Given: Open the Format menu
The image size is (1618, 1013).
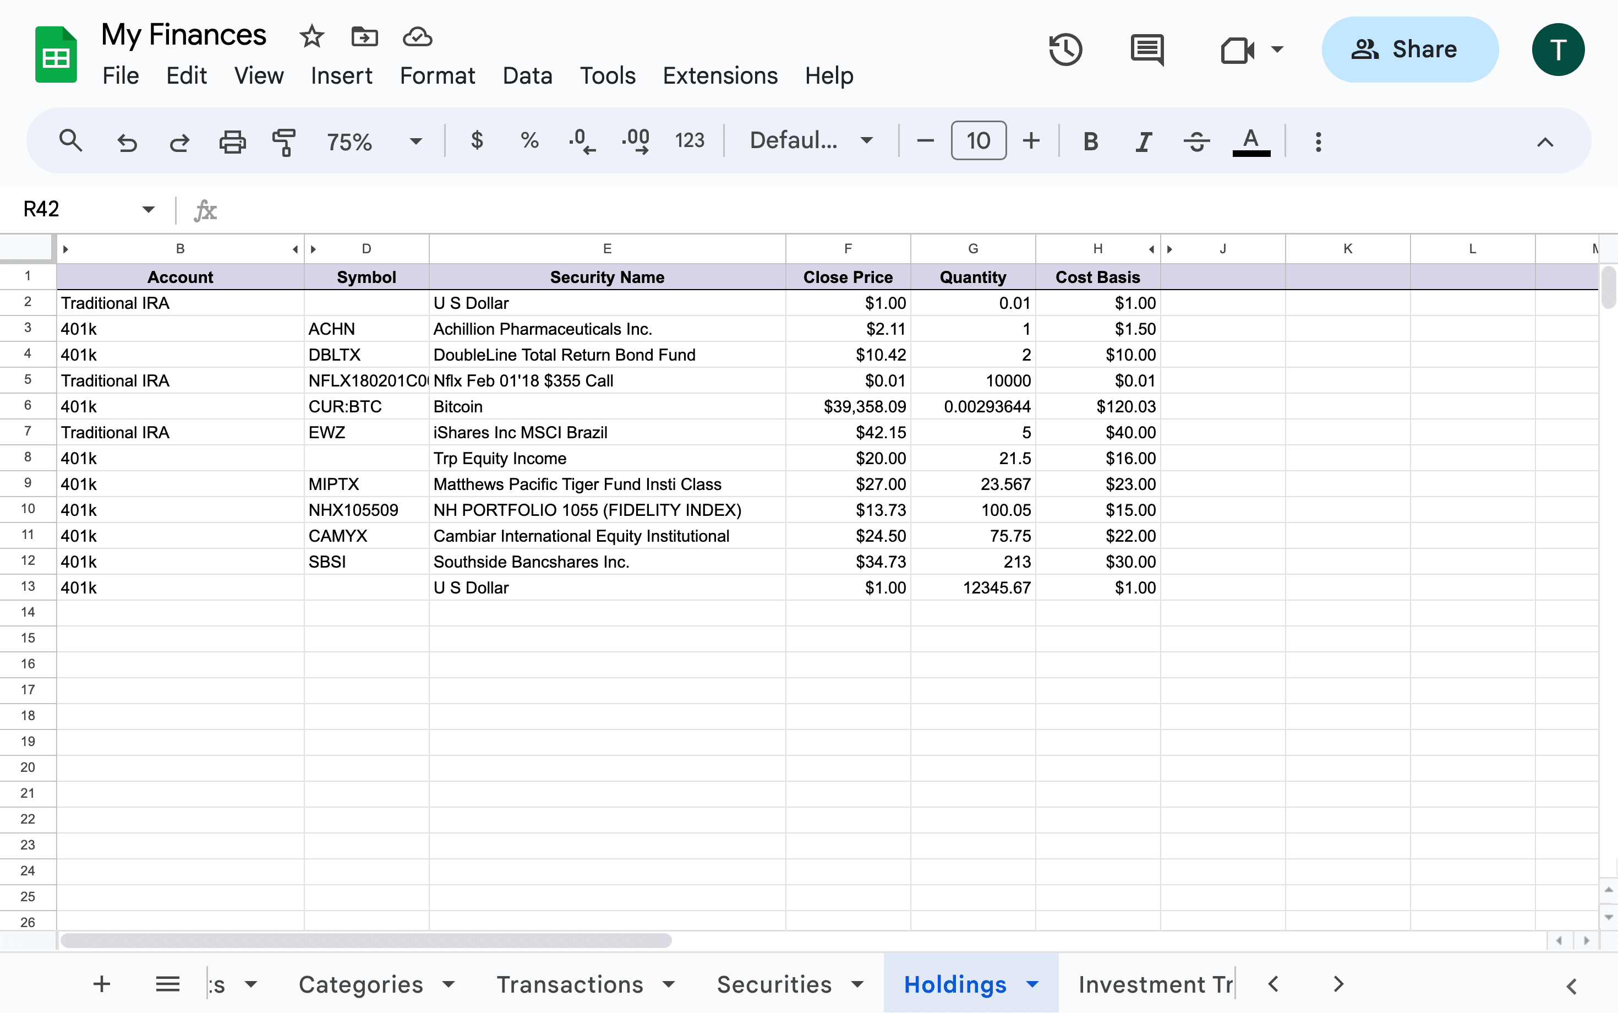Looking at the screenshot, I should [438, 76].
